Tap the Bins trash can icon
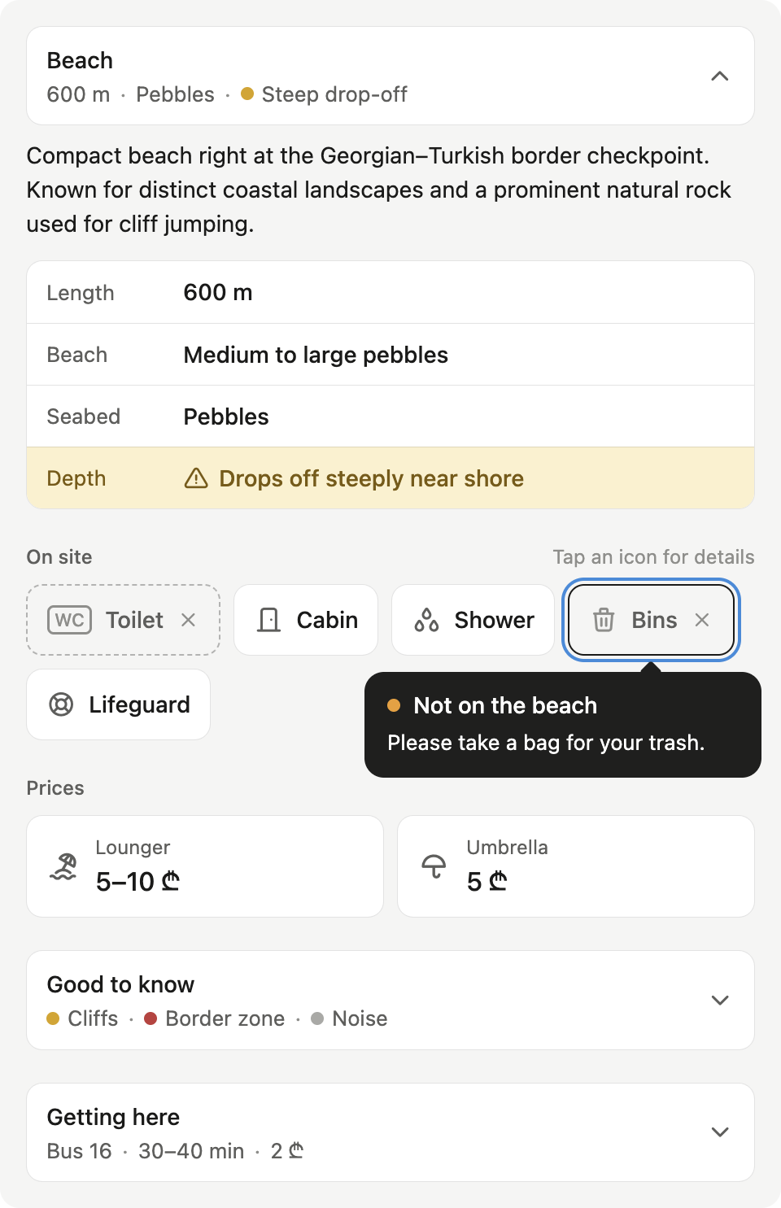 [x=604, y=620]
